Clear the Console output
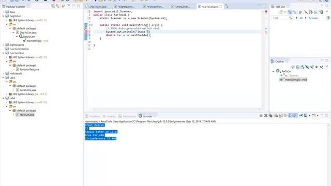This screenshot has height=186, width=331. (276, 116)
